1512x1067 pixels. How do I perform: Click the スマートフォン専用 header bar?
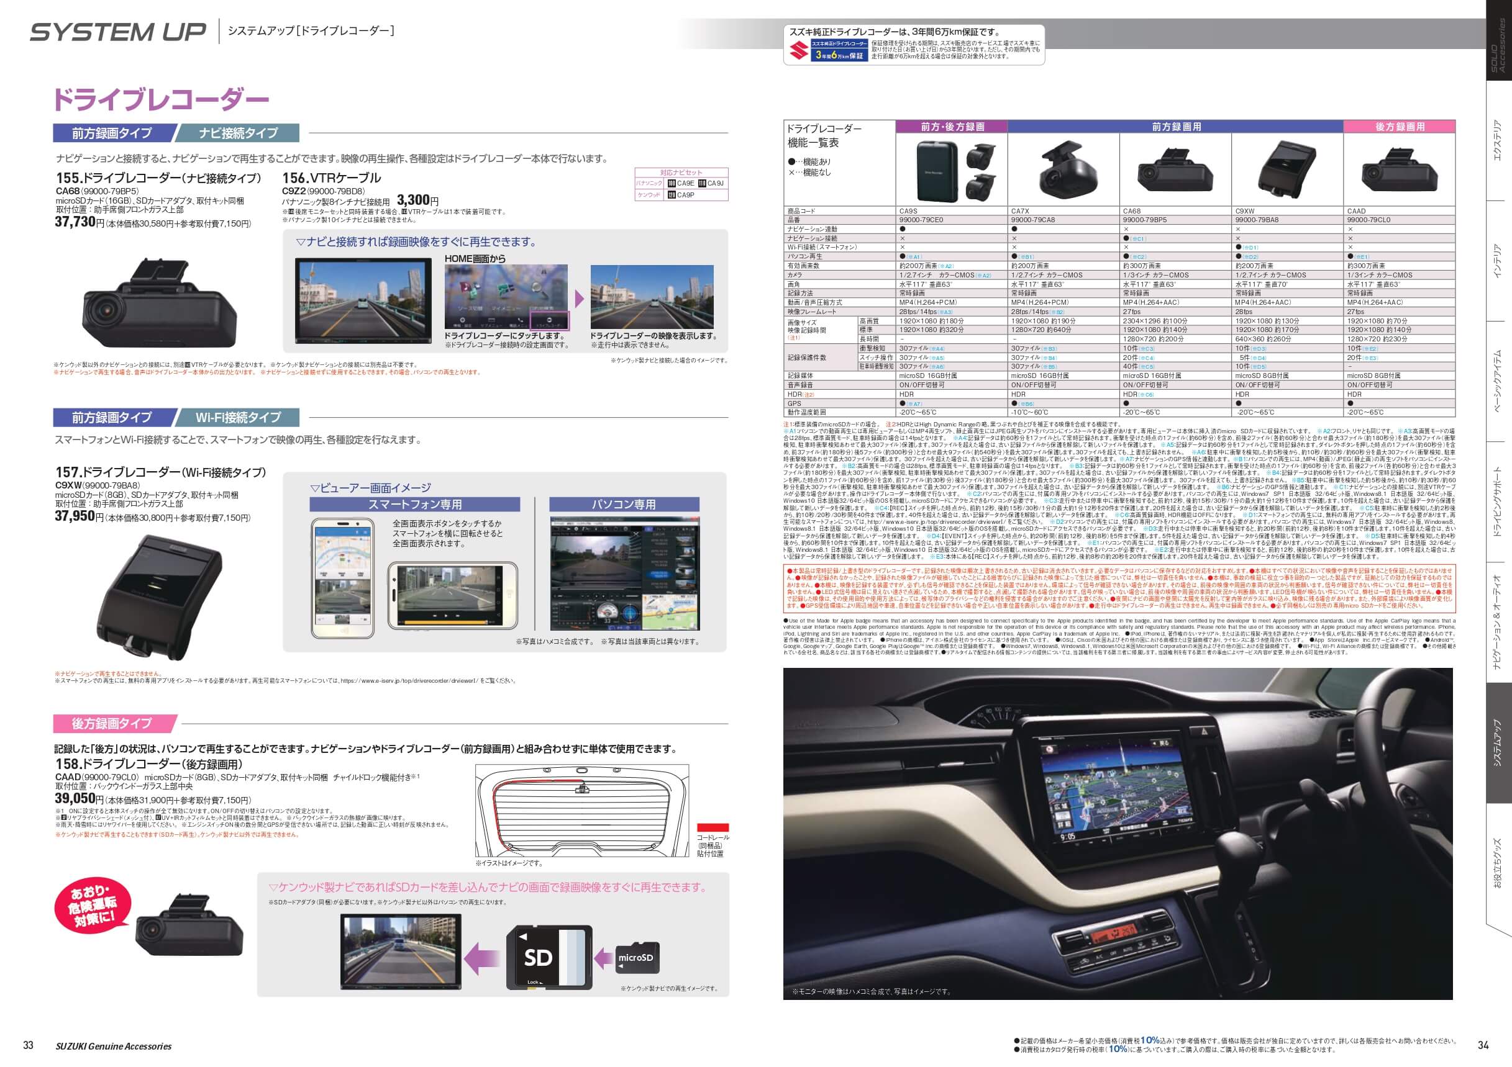point(415,505)
